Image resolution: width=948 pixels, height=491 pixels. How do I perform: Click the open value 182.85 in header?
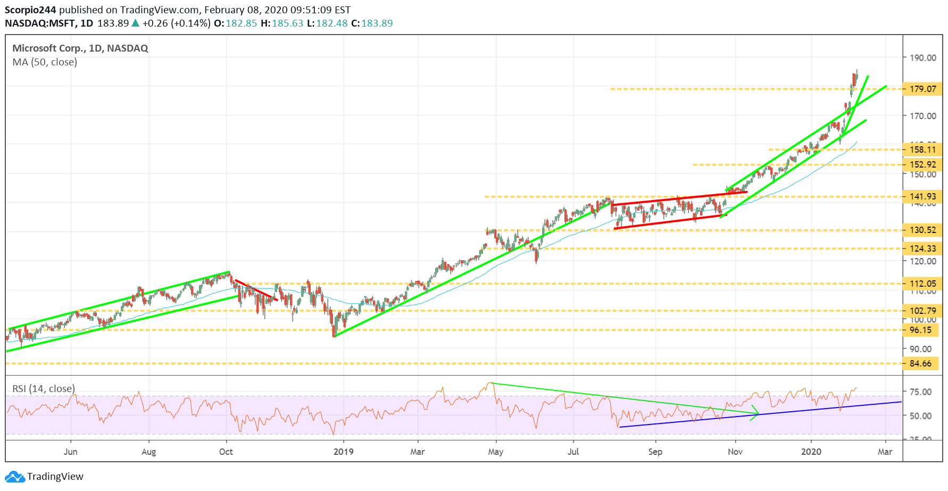pyautogui.click(x=242, y=23)
